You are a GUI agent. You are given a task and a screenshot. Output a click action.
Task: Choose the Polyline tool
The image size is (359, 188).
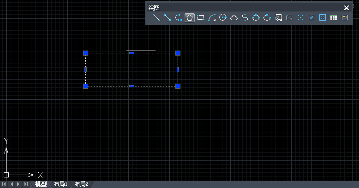click(x=179, y=18)
